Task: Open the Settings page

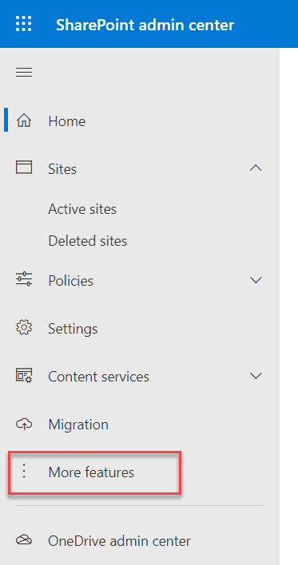Action: [73, 329]
